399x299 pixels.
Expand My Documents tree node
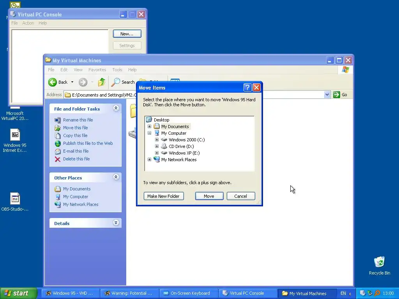(149, 127)
